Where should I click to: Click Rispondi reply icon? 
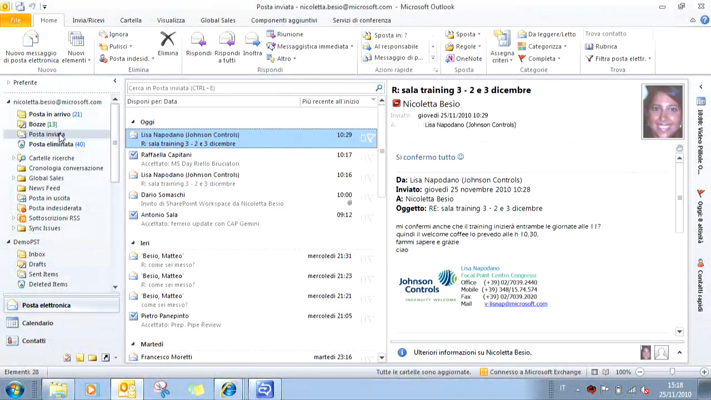click(199, 44)
